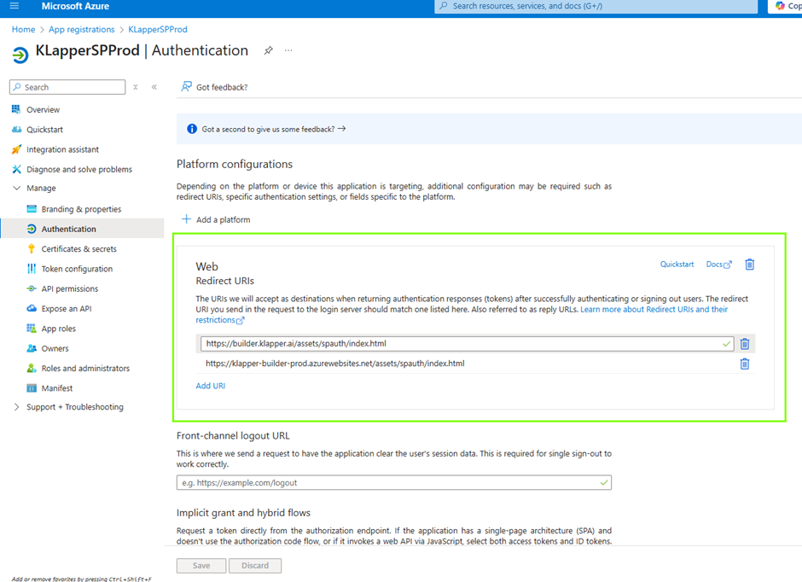The height and width of the screenshot is (582, 802).
Task: Click Got feedback? button
Action: [214, 87]
